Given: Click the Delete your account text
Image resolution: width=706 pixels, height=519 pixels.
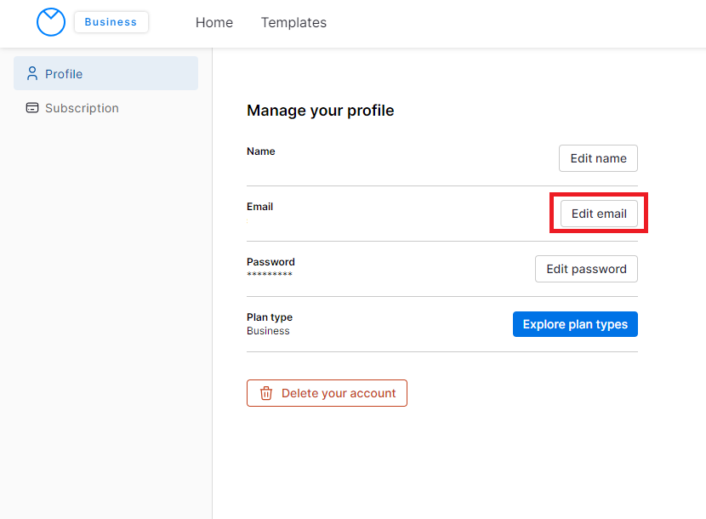Looking at the screenshot, I should click(339, 393).
